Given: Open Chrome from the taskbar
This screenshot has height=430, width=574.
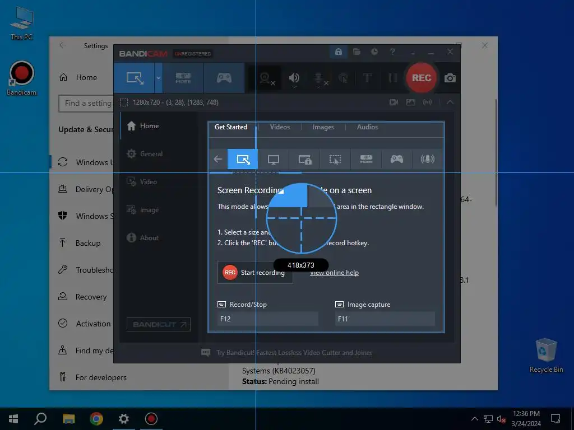Looking at the screenshot, I should [96, 419].
